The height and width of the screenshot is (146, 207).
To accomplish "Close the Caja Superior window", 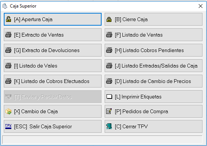I will point(201,6).
